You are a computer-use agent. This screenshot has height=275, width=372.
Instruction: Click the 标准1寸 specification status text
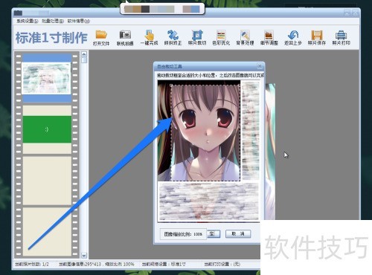pos(164,264)
